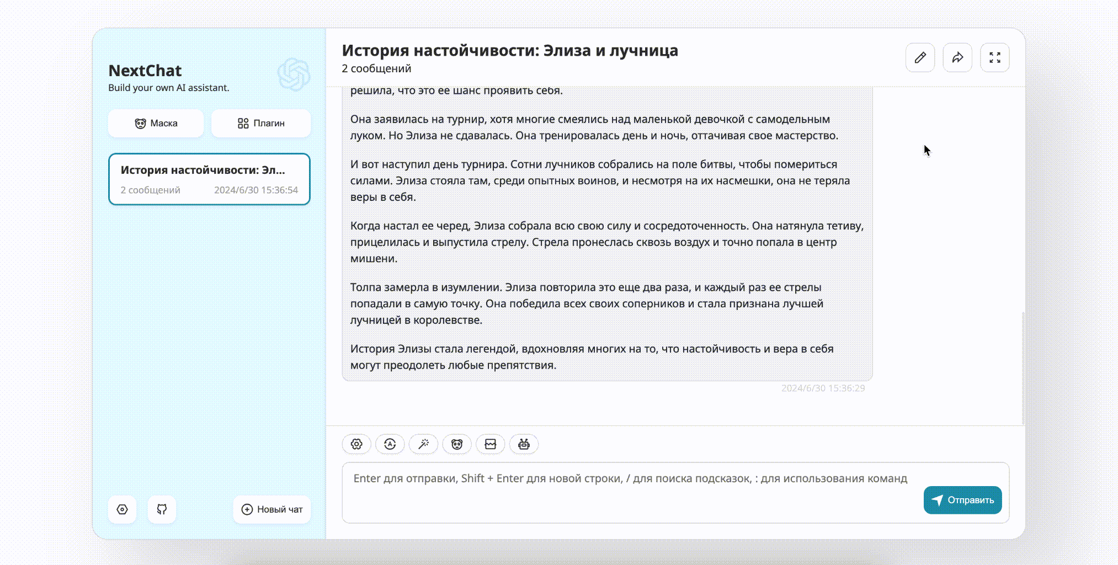1118x565 pixels.
Task: Click the NextChat sidebar title
Action: point(145,71)
